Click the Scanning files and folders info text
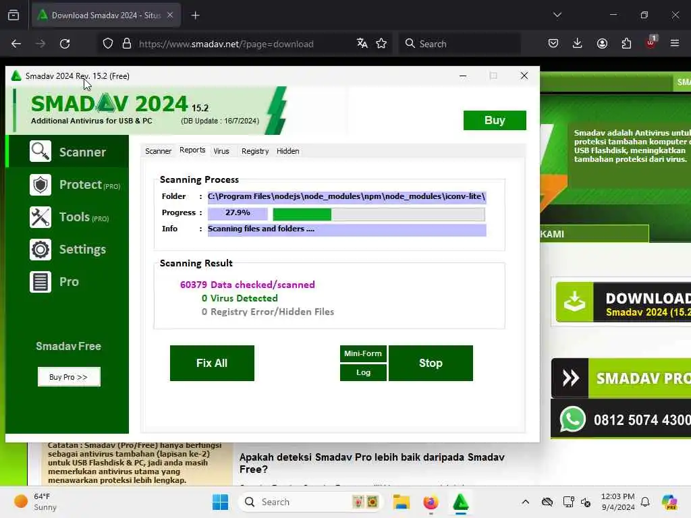691x518 pixels. tap(261, 229)
